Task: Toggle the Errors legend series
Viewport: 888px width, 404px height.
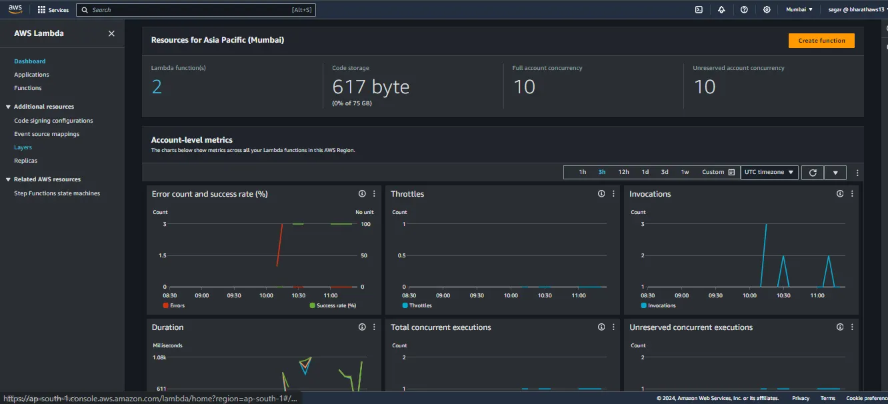Action: 174,305
